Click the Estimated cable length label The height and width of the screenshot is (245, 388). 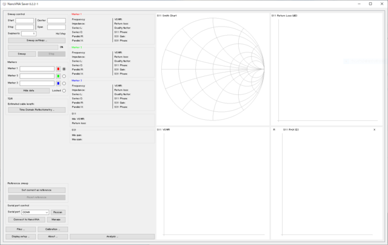click(21, 104)
